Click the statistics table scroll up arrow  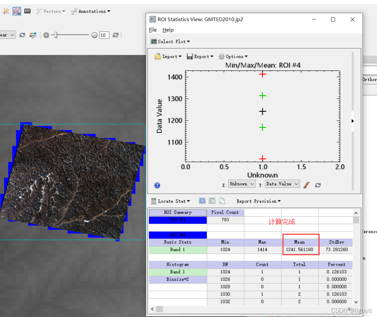tap(356, 213)
